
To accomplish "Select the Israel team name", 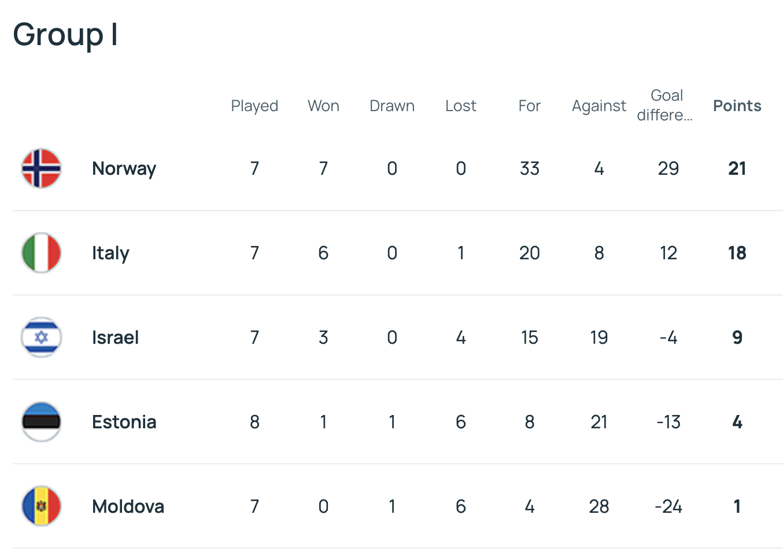I will click(x=115, y=337).
